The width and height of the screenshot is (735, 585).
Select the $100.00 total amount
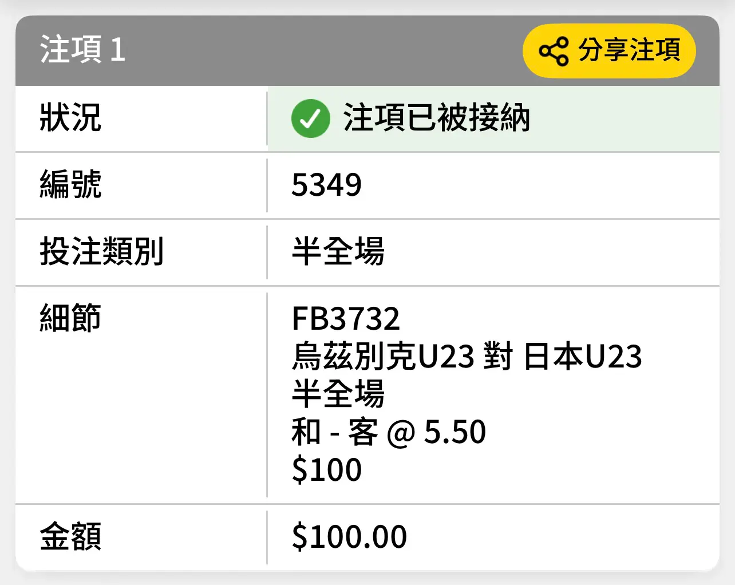[349, 537]
